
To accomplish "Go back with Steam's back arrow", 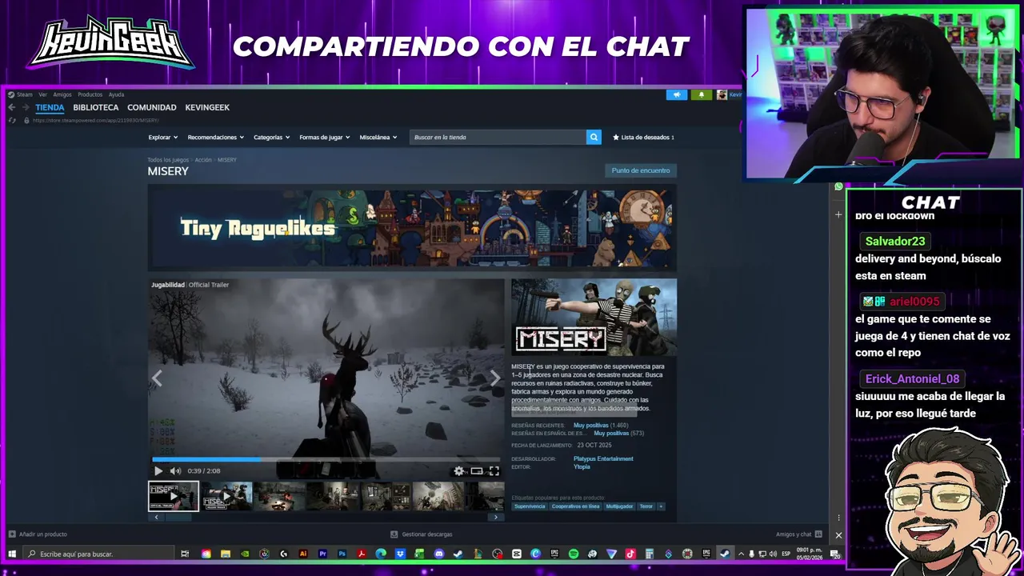I will pos(11,107).
